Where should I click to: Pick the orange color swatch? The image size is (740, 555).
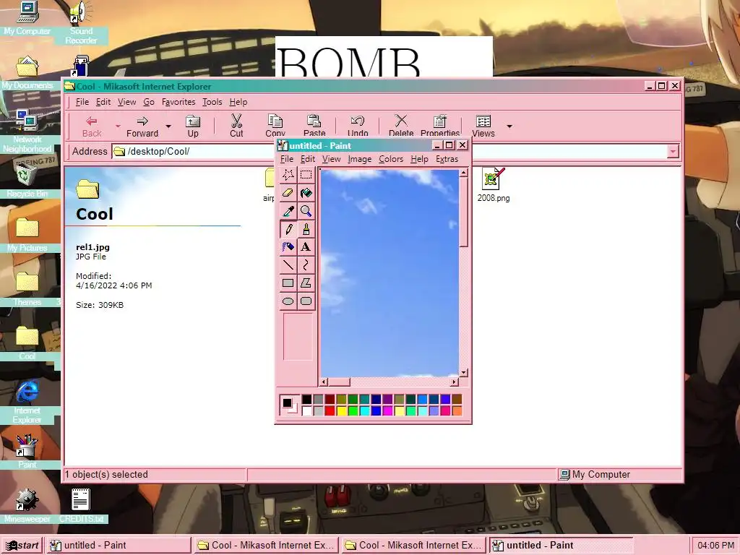(457, 411)
